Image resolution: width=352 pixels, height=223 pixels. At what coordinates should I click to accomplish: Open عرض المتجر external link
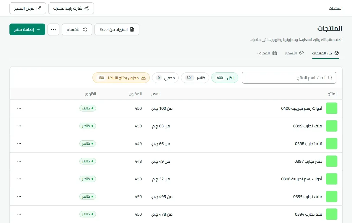pyautogui.click(x=28, y=8)
